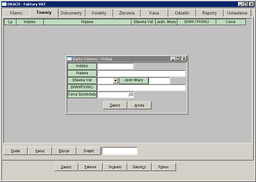
Task: Click the Kasuj button
Action: 40,151
